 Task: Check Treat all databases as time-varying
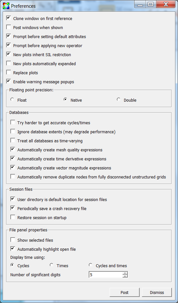[x=13, y=140]
